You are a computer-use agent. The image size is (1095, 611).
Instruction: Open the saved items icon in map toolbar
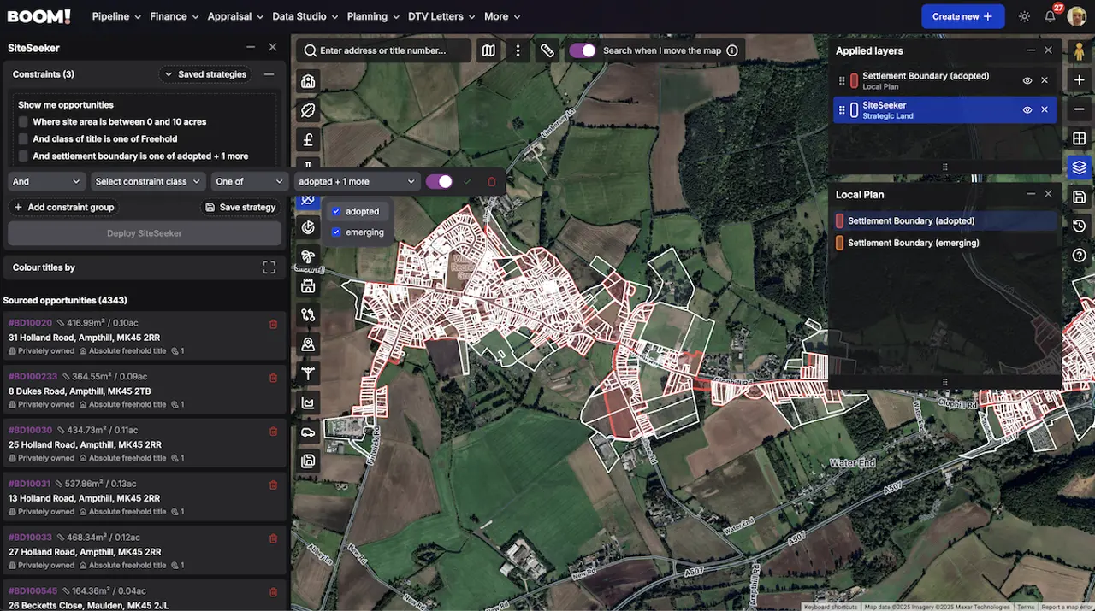click(x=308, y=461)
